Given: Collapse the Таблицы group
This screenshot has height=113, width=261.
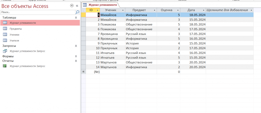Looking at the screenshot, I should pos(76,17).
